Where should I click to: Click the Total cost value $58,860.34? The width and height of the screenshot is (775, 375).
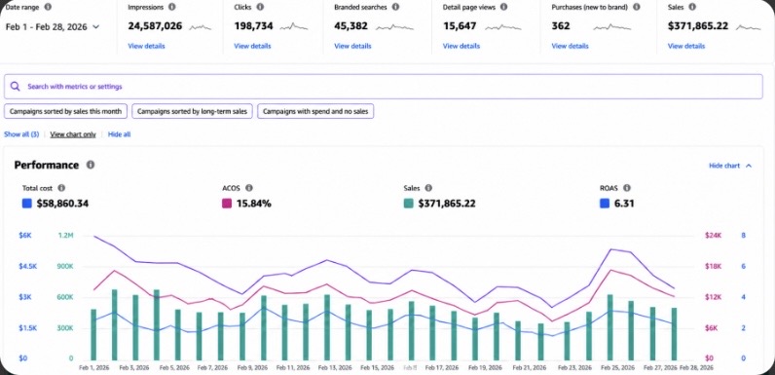pos(62,204)
